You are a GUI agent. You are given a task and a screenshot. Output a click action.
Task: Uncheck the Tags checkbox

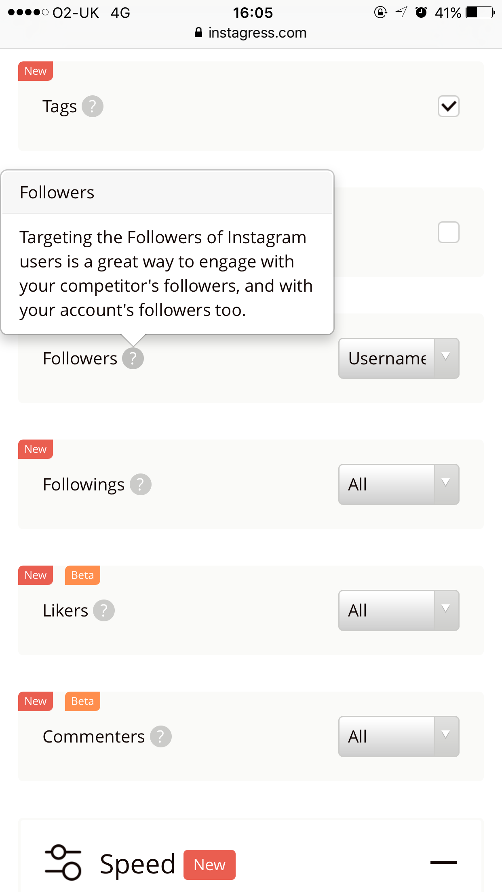449,106
